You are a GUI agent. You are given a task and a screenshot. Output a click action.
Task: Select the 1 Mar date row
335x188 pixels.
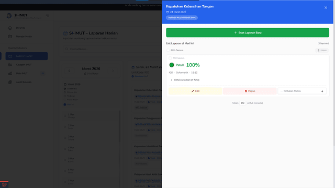[x=91, y=116]
